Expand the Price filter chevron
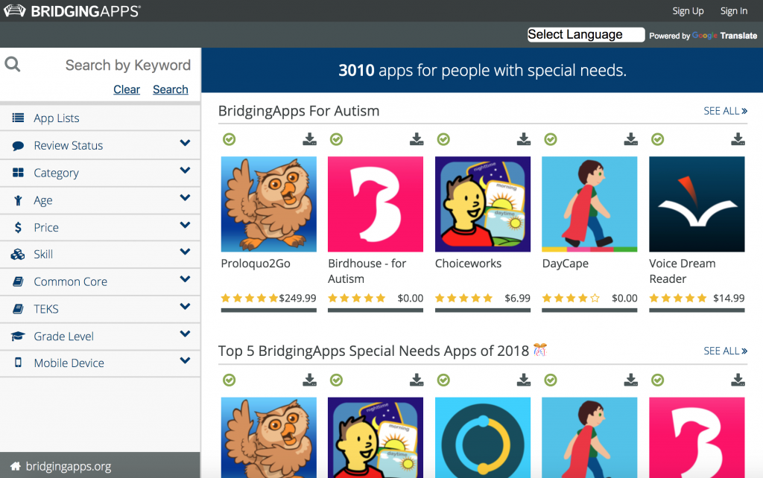 coord(185,226)
